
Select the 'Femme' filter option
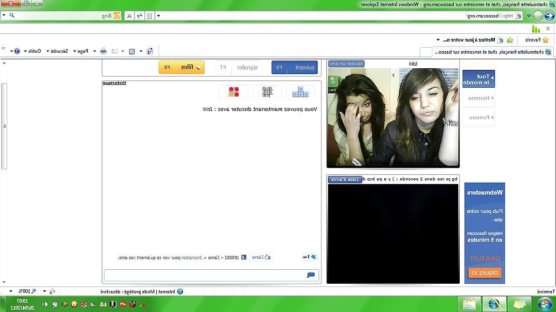(478, 118)
